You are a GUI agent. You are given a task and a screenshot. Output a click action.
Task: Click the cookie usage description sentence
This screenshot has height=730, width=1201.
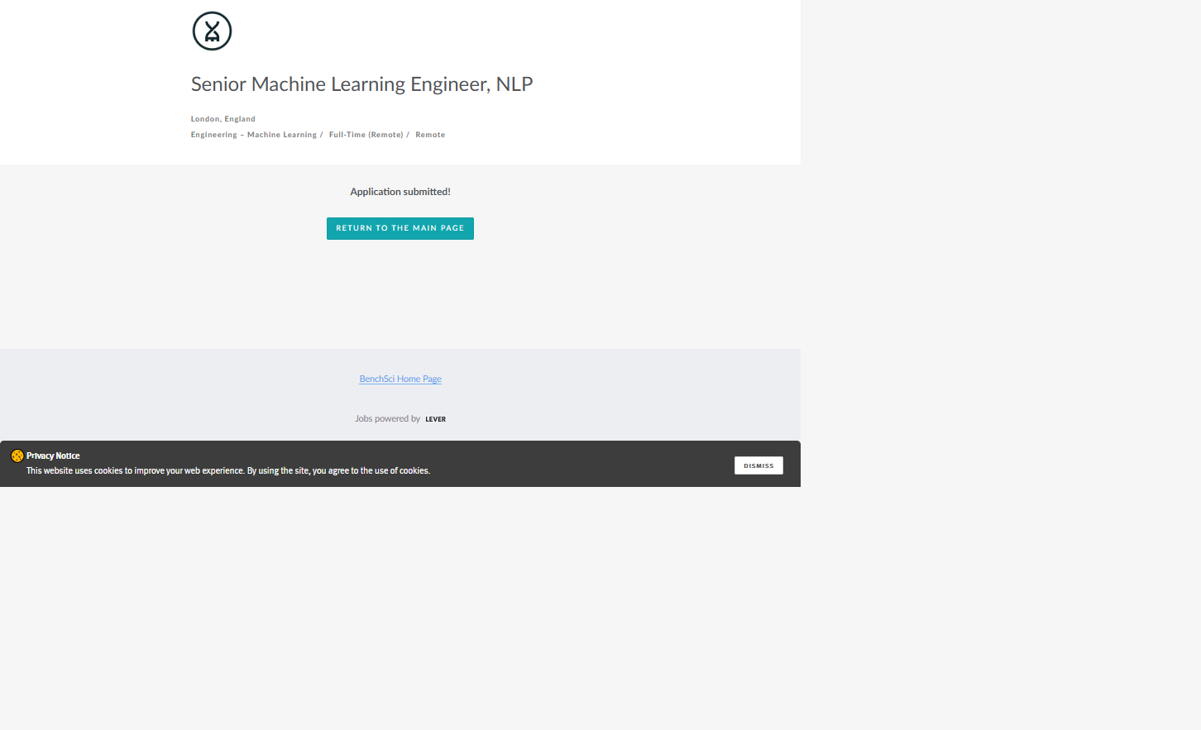tap(227, 471)
